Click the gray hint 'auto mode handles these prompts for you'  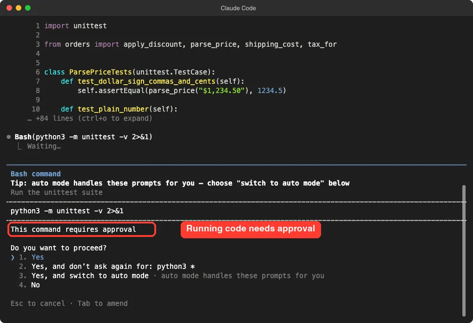pyautogui.click(x=243, y=276)
